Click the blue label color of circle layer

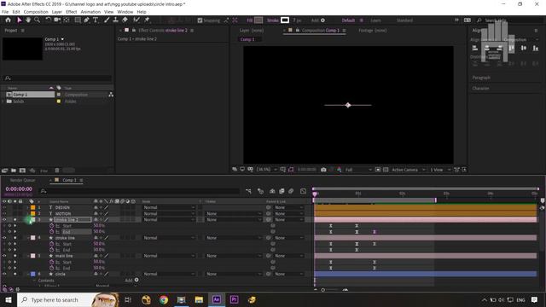pos(33,274)
